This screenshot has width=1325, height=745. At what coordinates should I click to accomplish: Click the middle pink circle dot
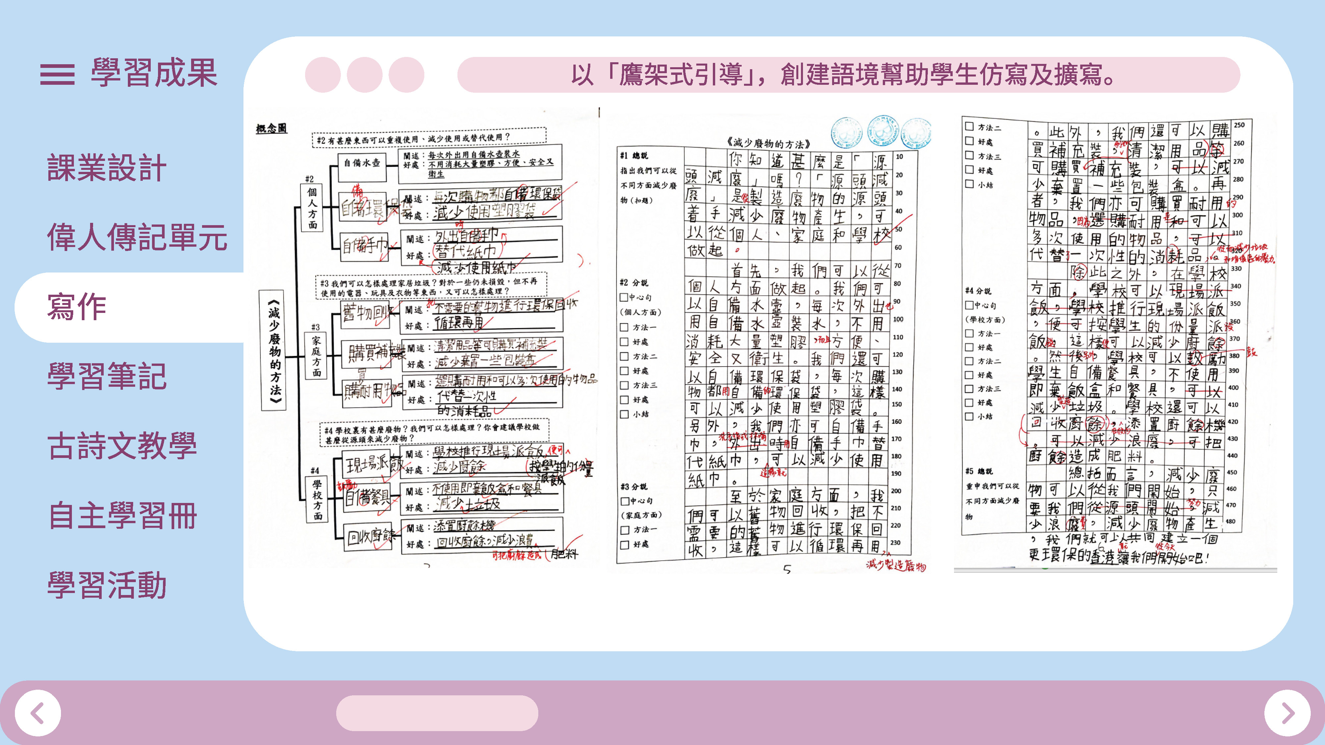click(x=364, y=75)
